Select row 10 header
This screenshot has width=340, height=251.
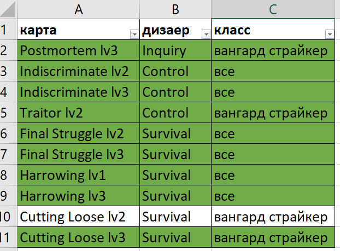(x=8, y=217)
